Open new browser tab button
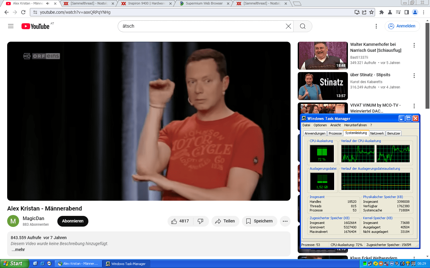 click(x=297, y=4)
